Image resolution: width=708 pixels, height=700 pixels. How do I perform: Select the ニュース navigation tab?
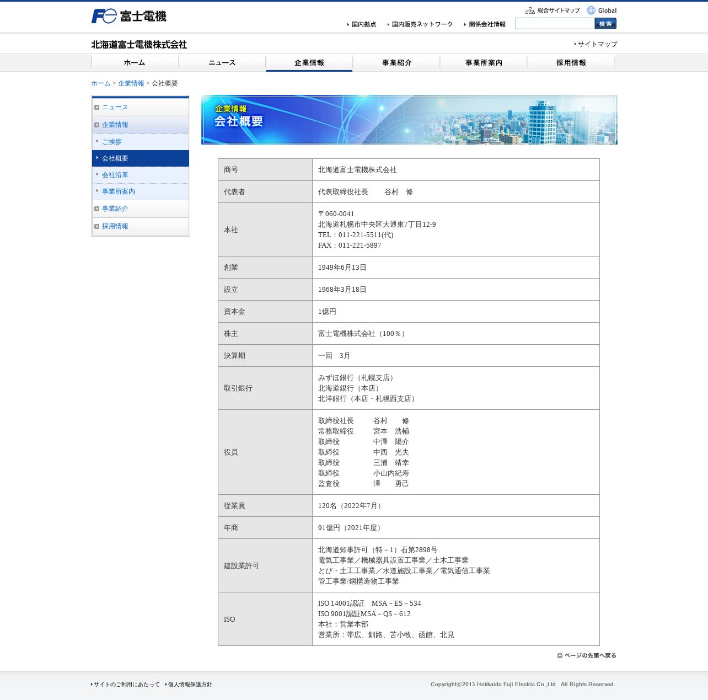pos(222,63)
